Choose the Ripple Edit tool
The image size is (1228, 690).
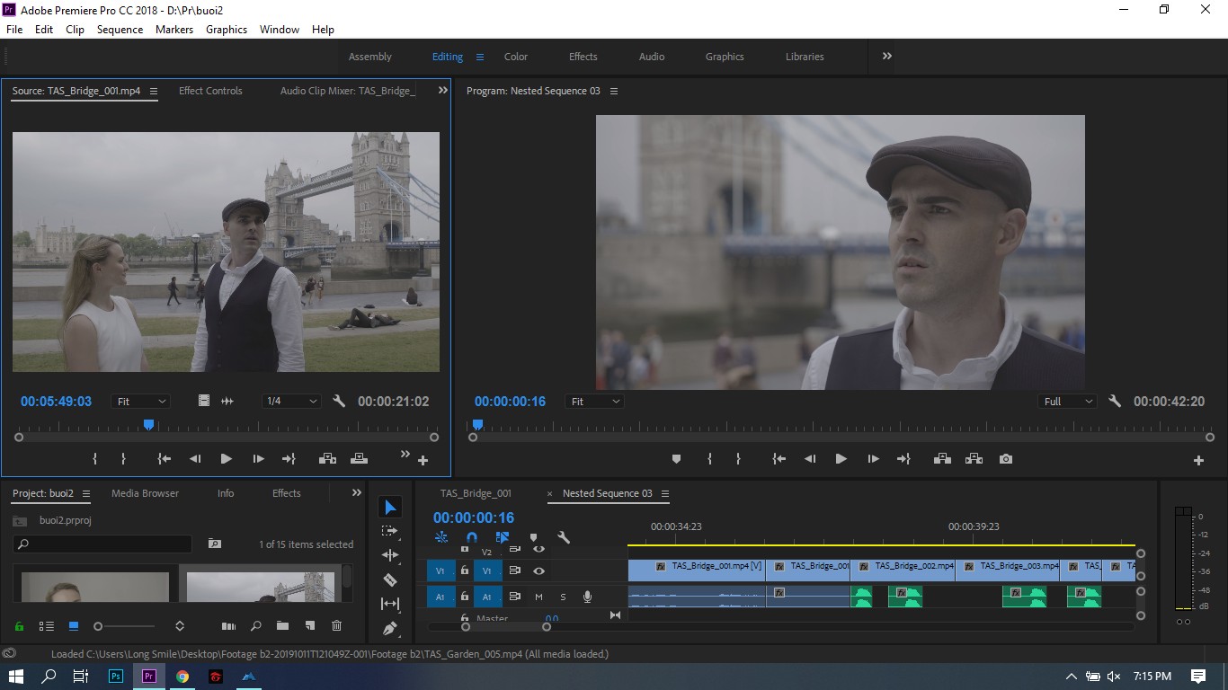click(389, 555)
